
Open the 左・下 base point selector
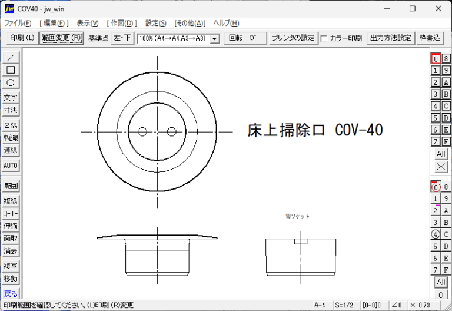122,38
